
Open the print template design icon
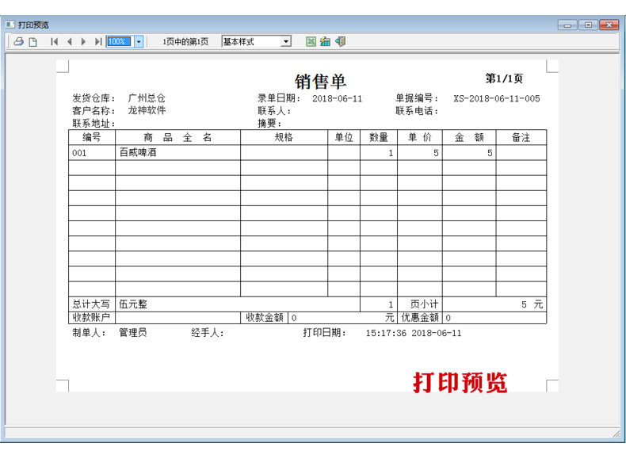tap(326, 41)
